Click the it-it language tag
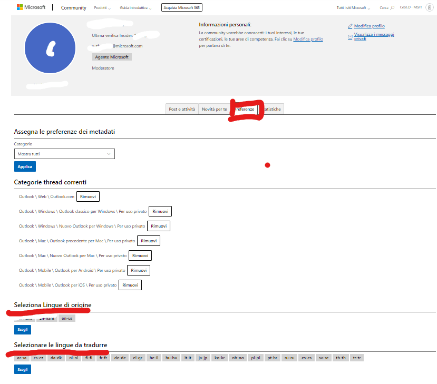Viewport: 437px width, 384px height. pyautogui.click(x=188, y=358)
